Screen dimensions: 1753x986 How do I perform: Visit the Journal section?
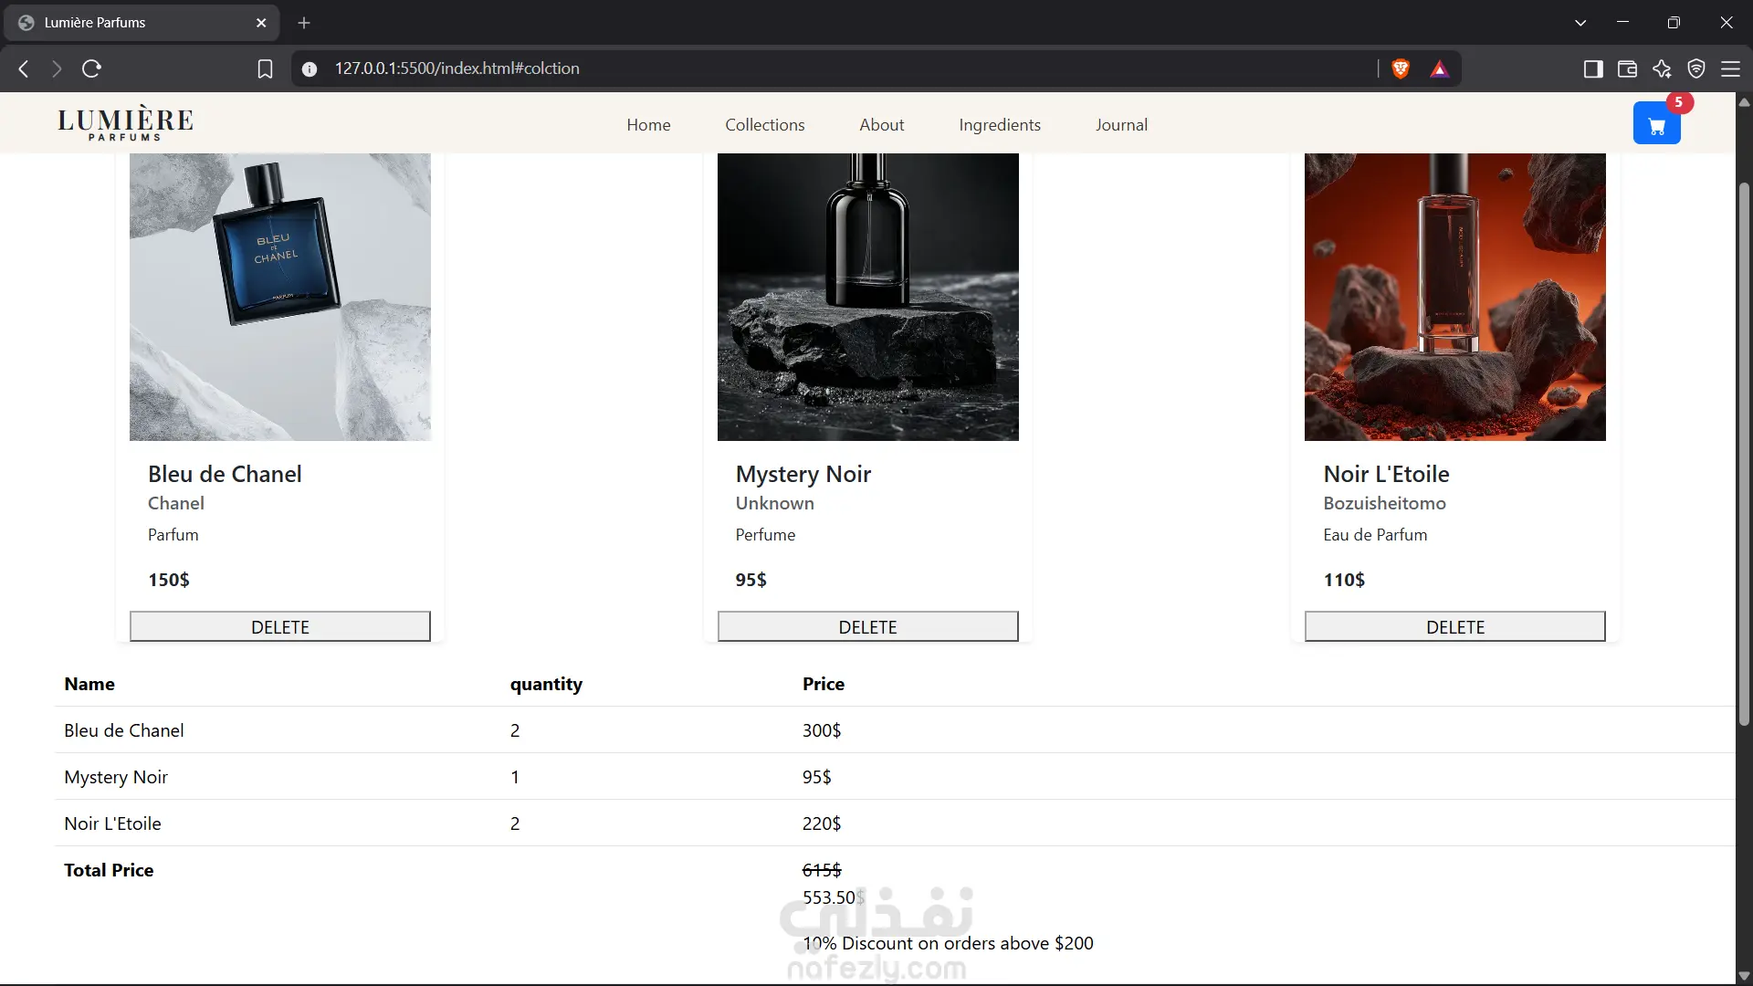(1121, 125)
